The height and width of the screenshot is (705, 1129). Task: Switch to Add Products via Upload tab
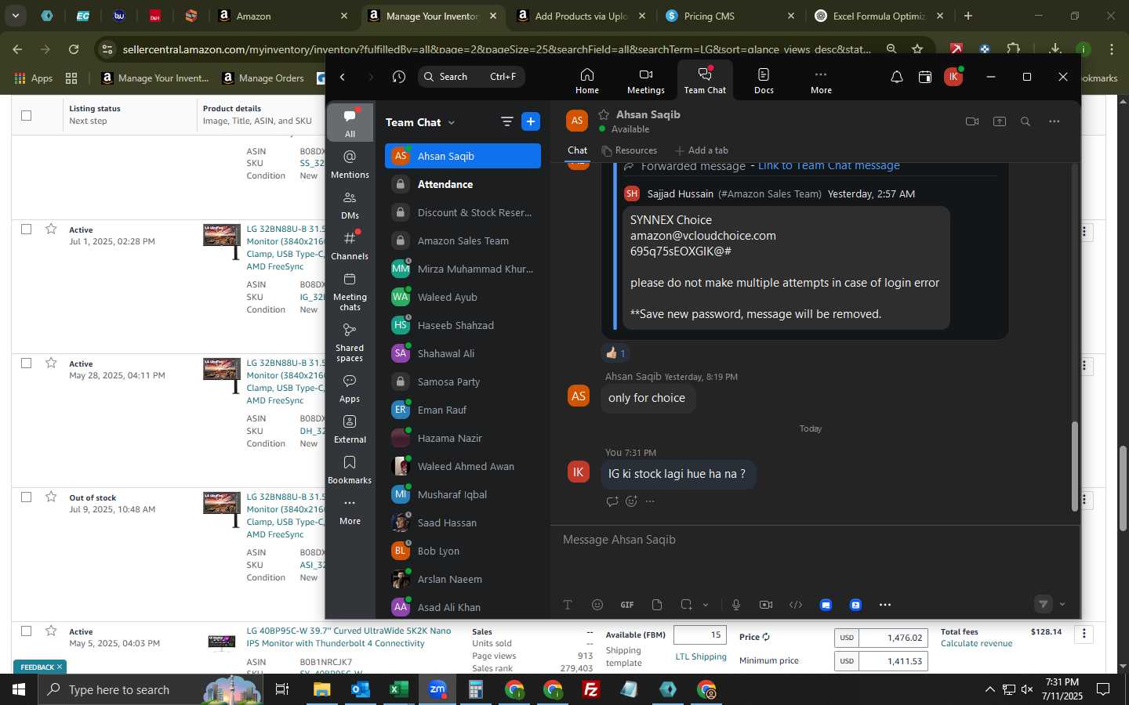pyautogui.click(x=580, y=16)
